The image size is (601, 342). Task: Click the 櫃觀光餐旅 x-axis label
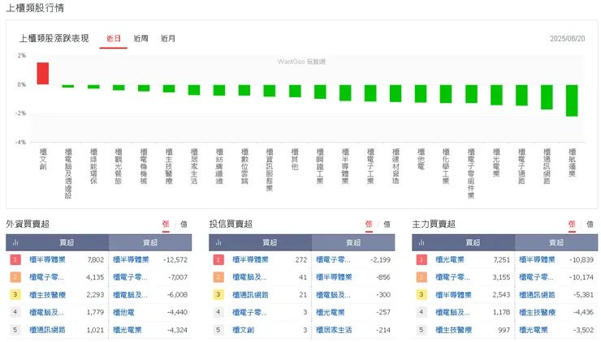(119, 166)
